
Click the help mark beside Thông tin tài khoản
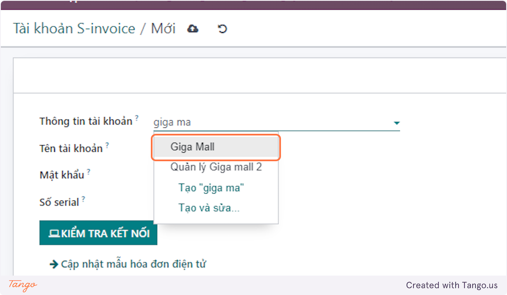(137, 118)
